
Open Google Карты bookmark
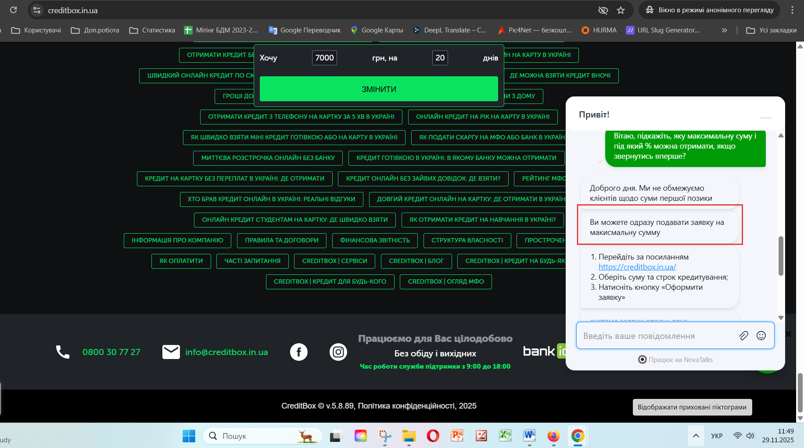pyautogui.click(x=377, y=30)
